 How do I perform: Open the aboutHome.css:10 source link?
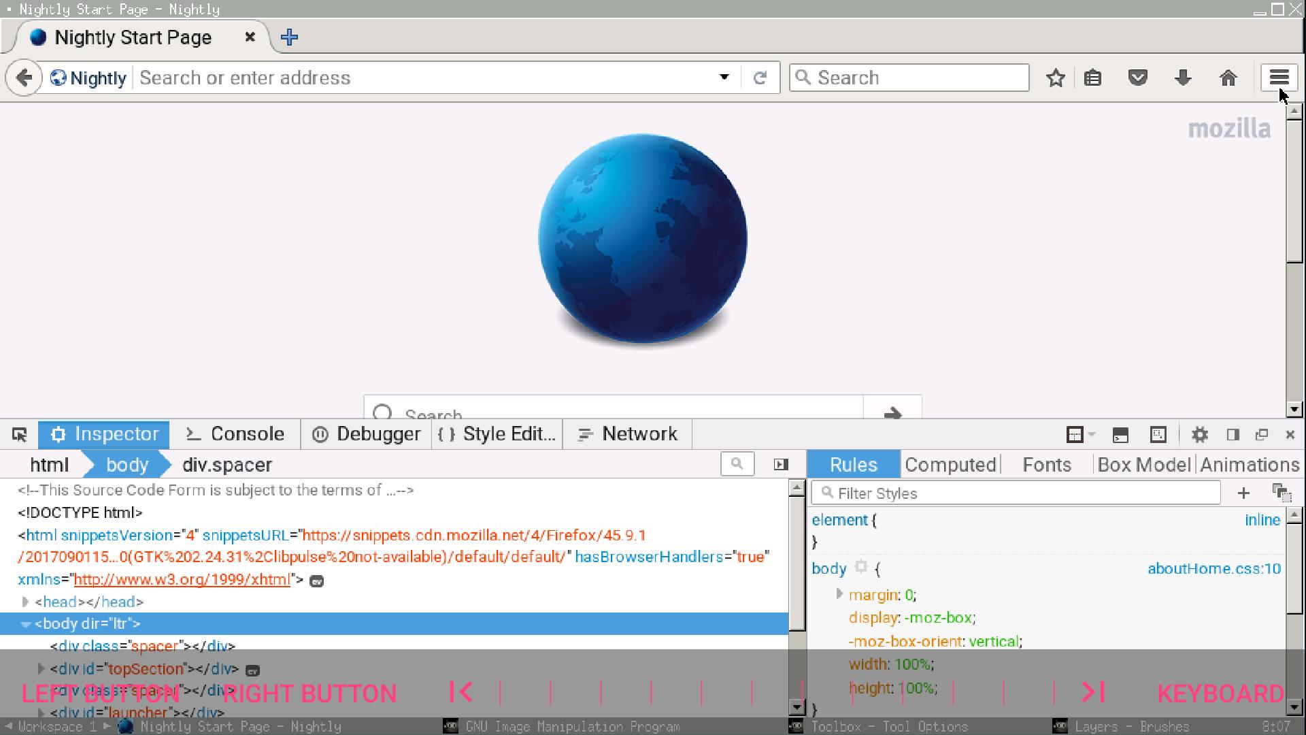pyautogui.click(x=1214, y=568)
